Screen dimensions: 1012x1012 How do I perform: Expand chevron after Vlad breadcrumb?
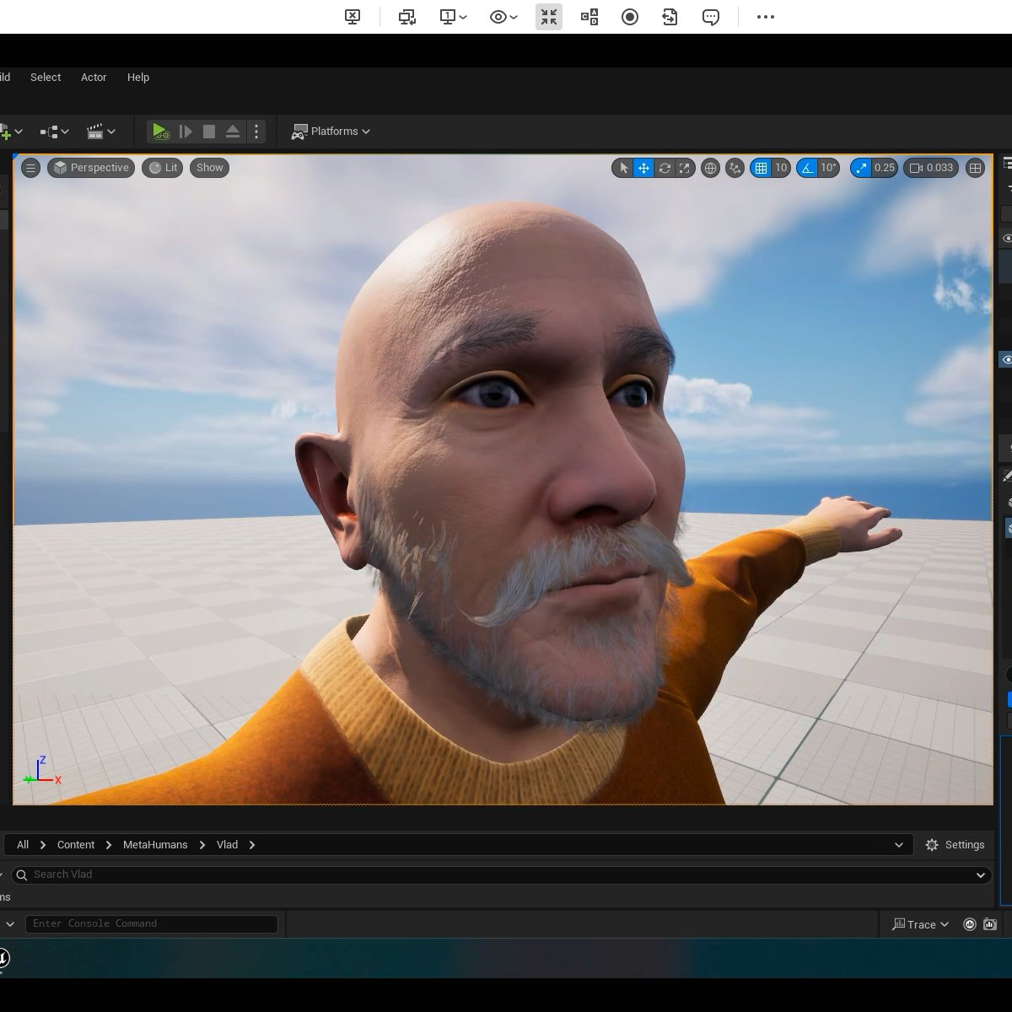252,845
